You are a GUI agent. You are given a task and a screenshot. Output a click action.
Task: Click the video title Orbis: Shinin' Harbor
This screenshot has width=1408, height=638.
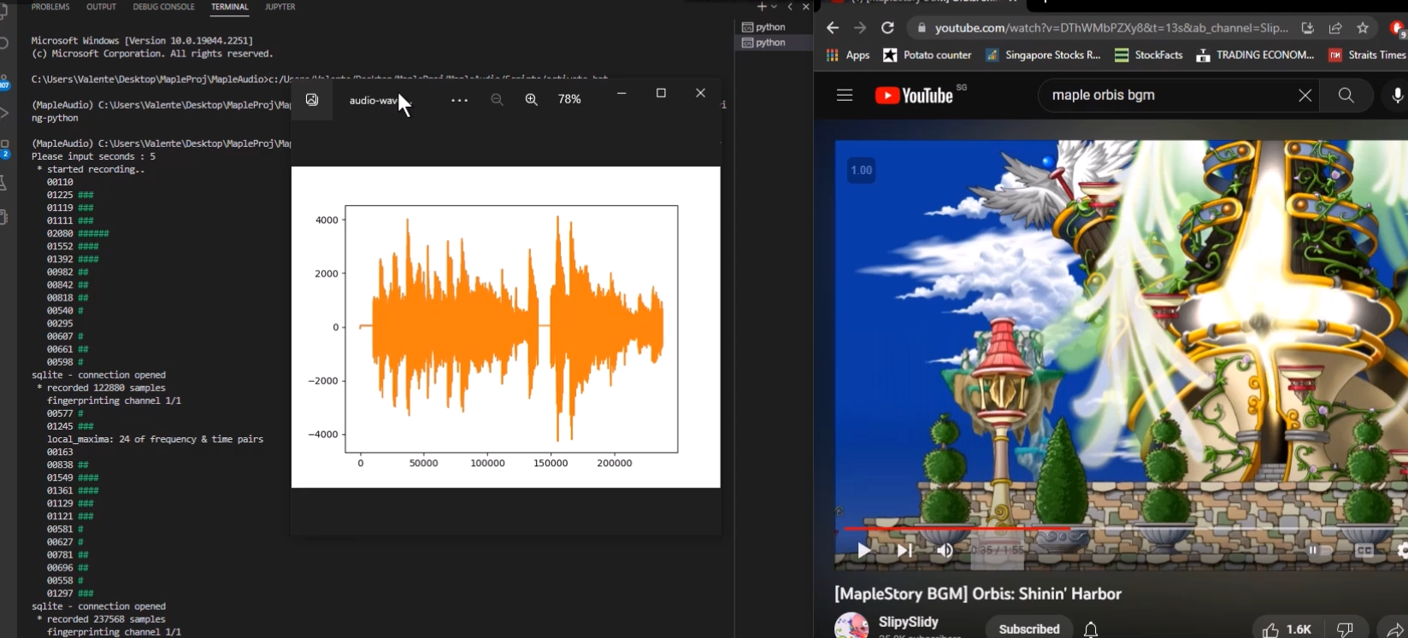(978, 594)
